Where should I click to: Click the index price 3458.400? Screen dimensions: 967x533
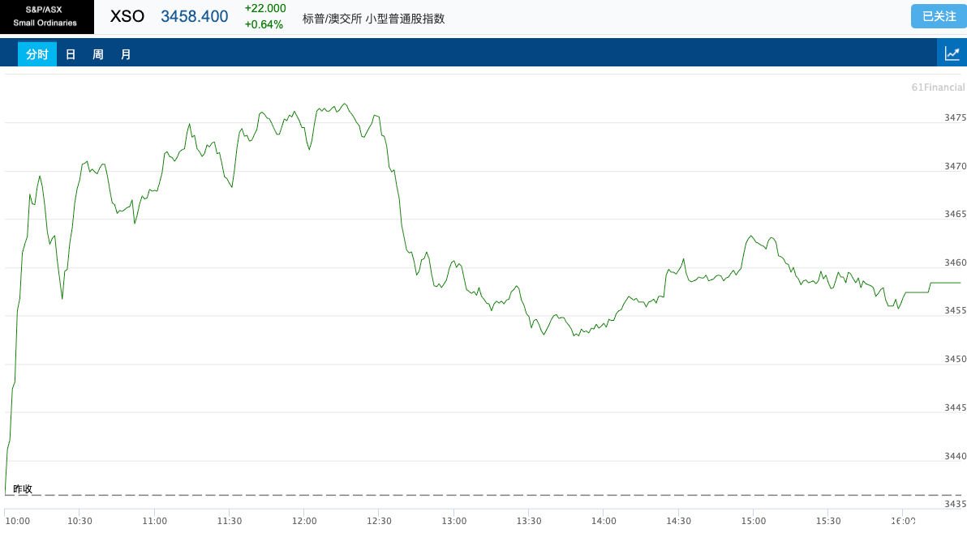194,17
